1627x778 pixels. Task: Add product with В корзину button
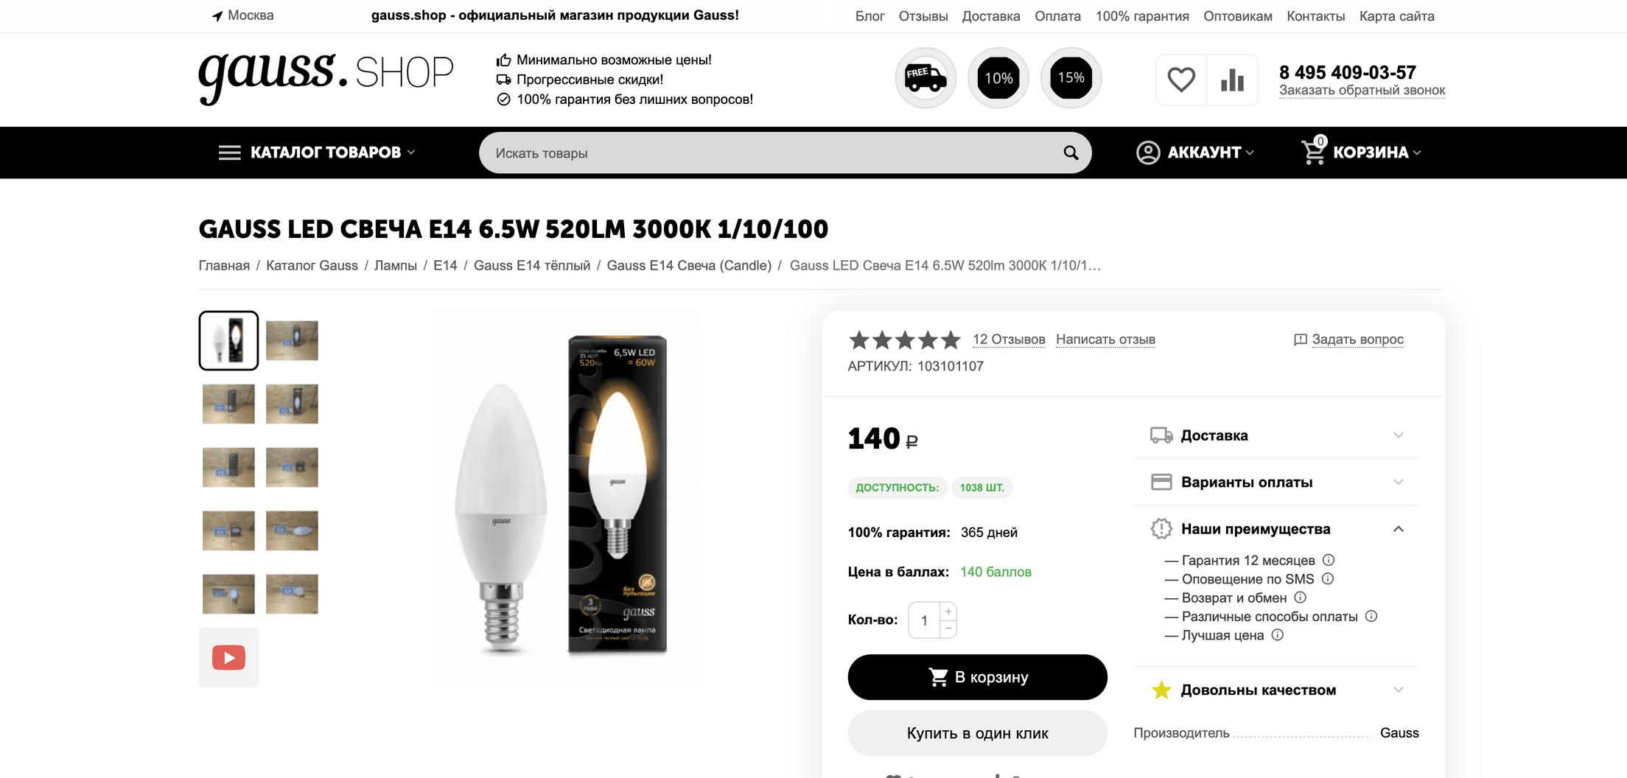point(977,677)
